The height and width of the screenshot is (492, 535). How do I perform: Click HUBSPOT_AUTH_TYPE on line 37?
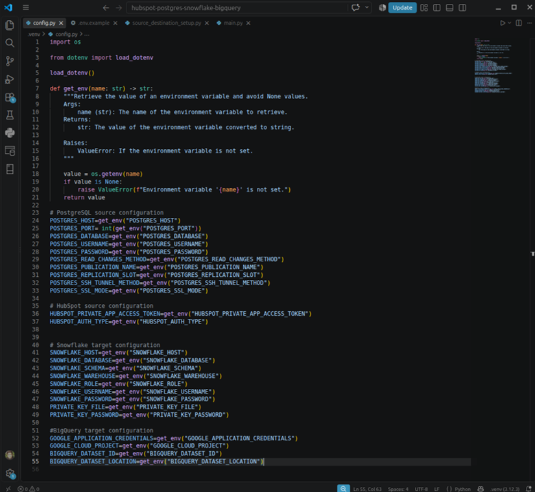coord(79,322)
